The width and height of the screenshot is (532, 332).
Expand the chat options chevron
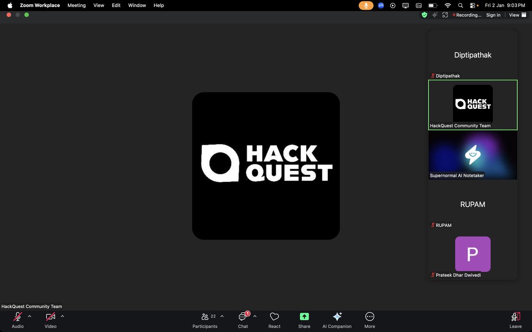click(255, 317)
